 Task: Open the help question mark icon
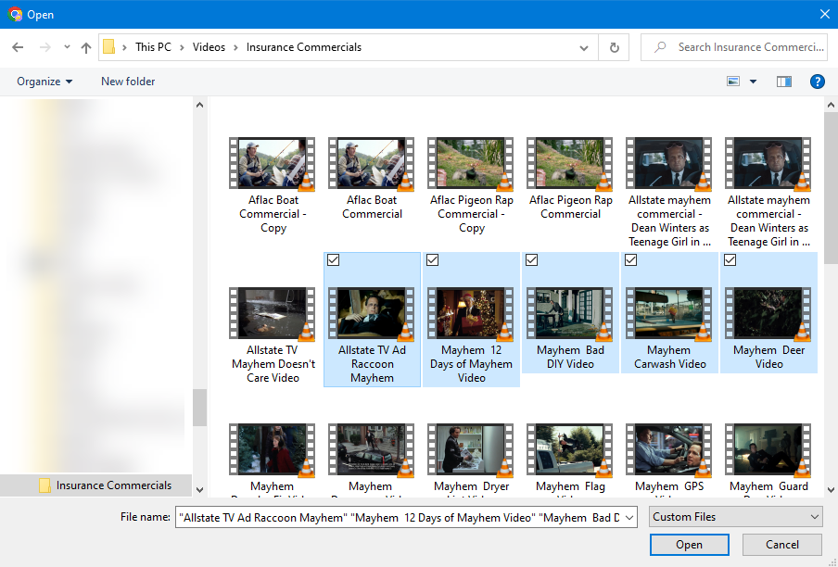[818, 82]
